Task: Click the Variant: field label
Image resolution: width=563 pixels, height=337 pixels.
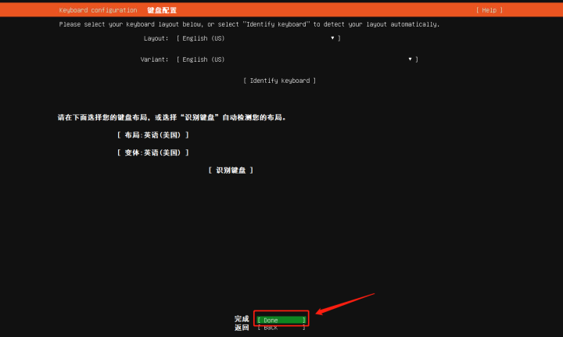Action: coord(154,59)
